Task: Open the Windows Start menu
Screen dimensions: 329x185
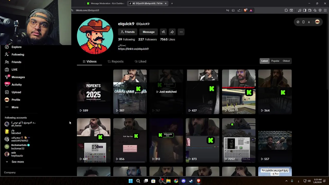Action: 131,181
